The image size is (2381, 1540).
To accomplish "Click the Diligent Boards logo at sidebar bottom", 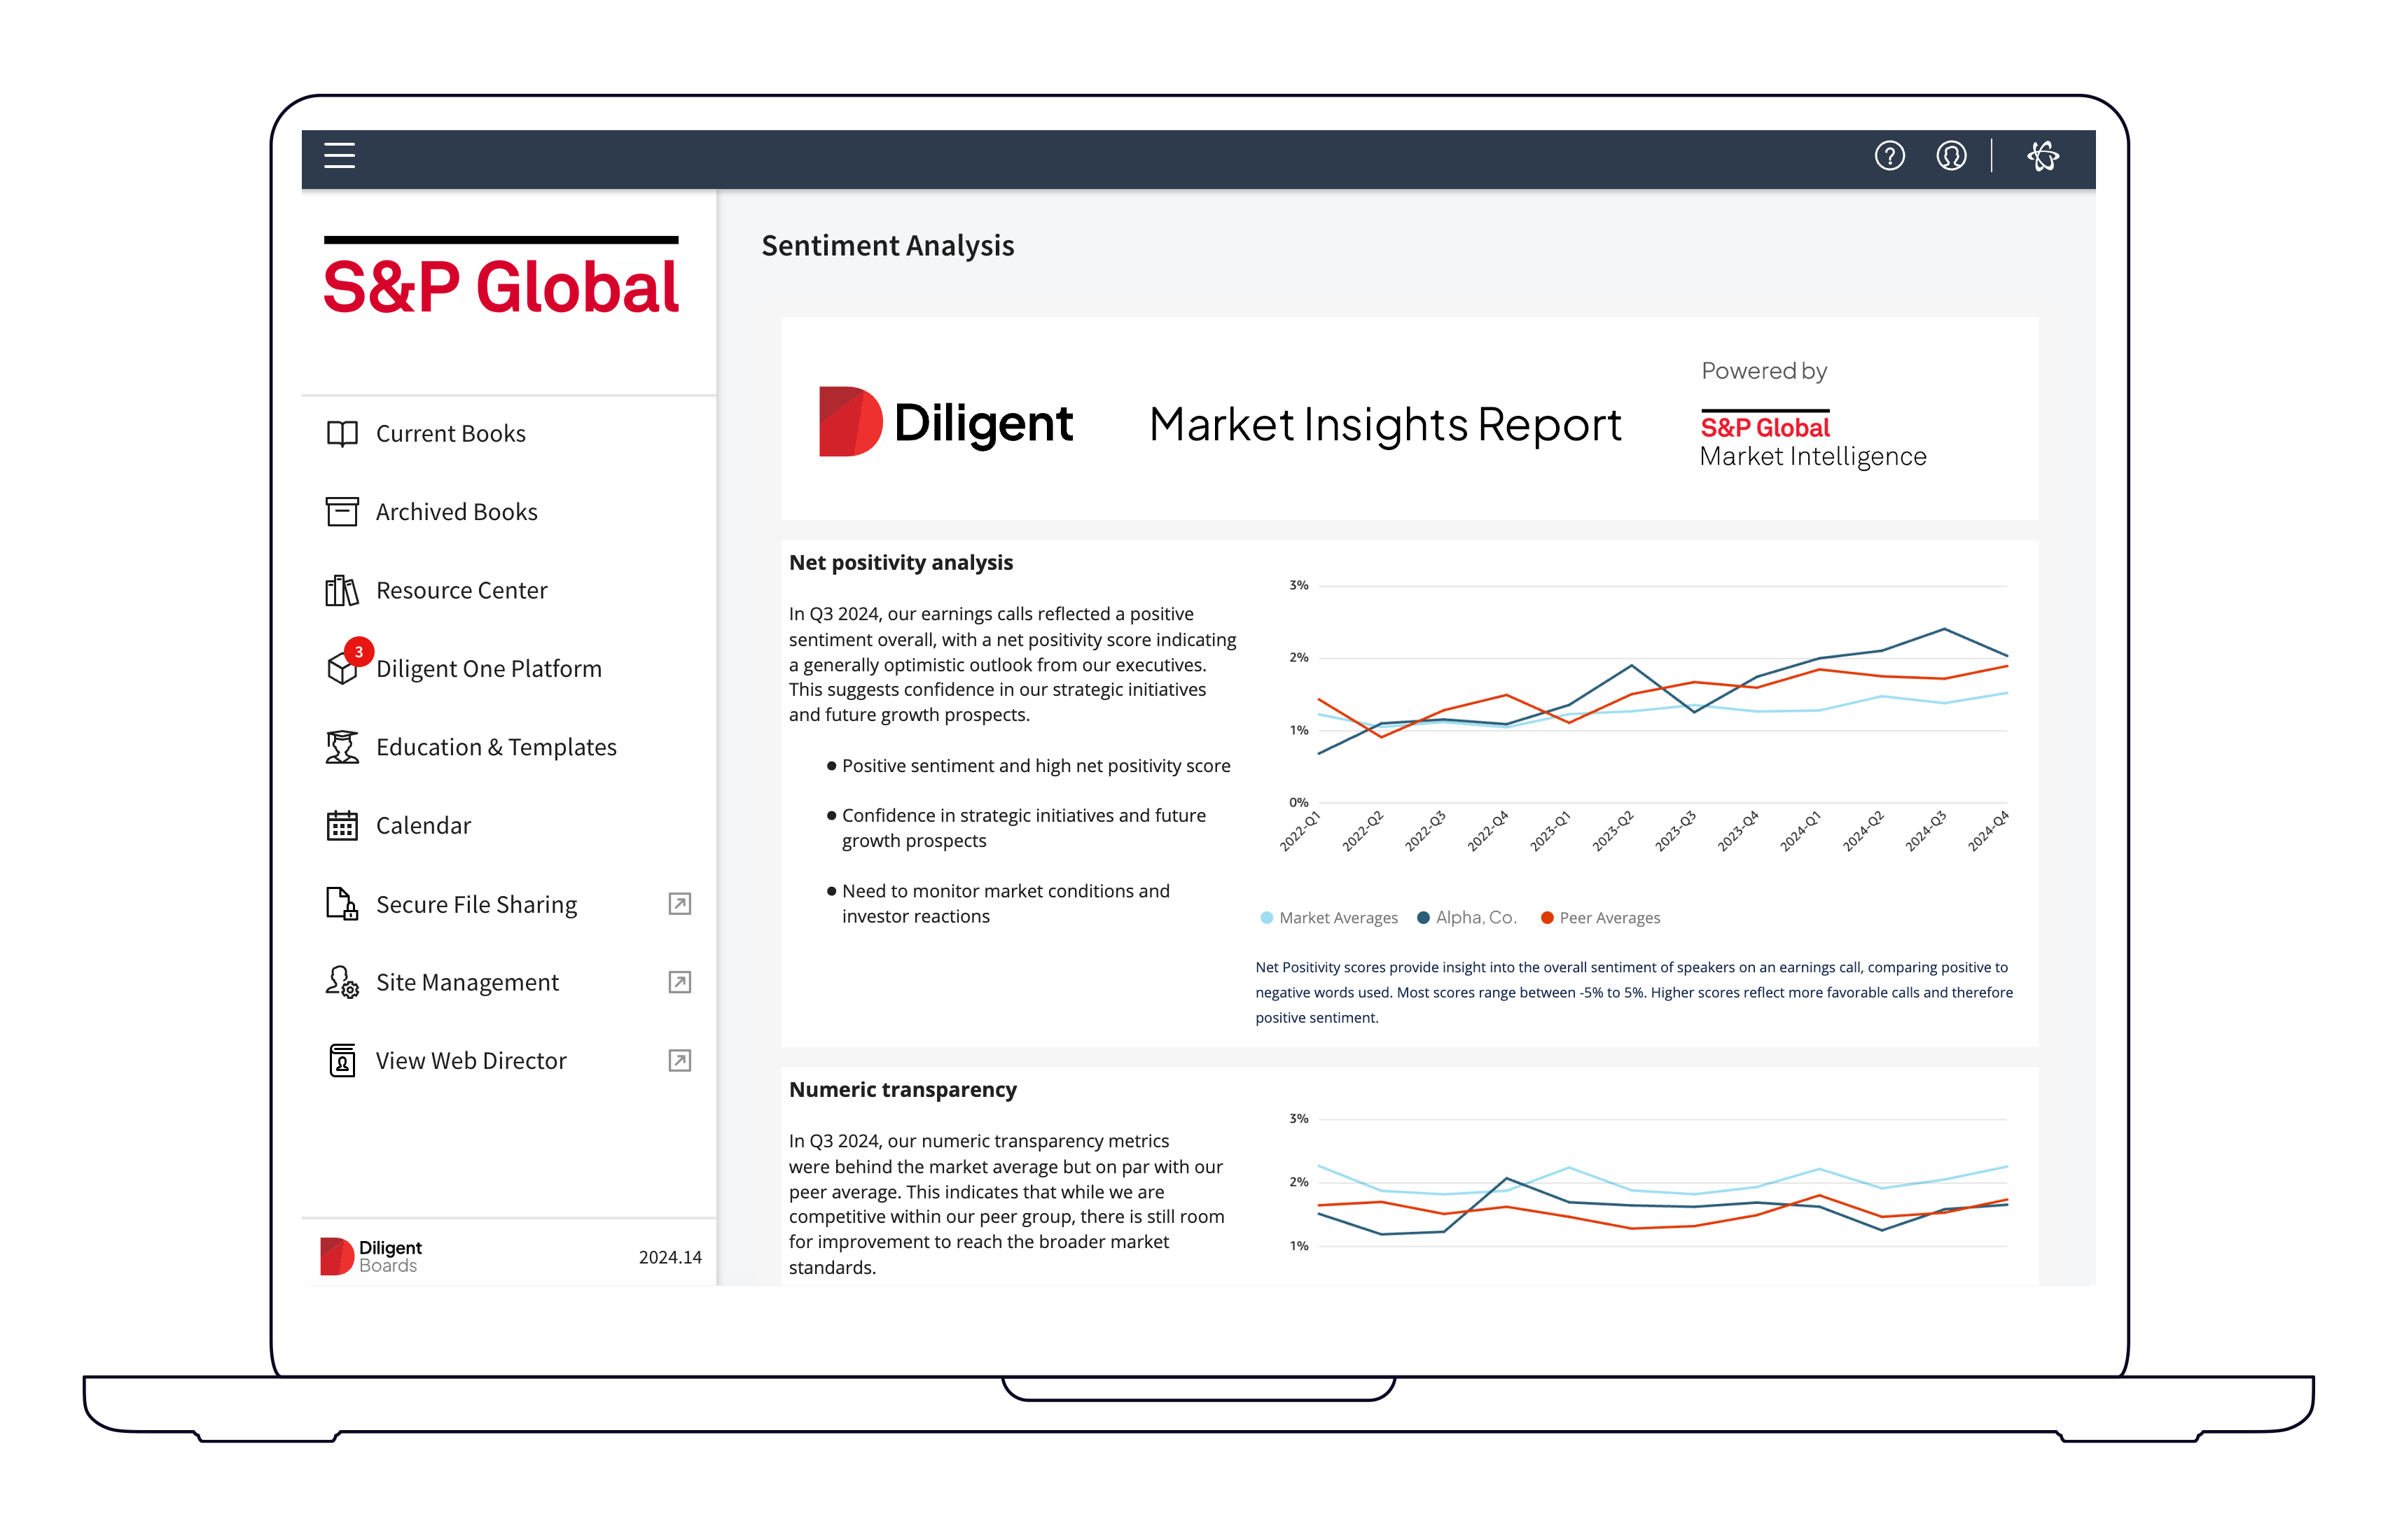I will tap(371, 1257).
